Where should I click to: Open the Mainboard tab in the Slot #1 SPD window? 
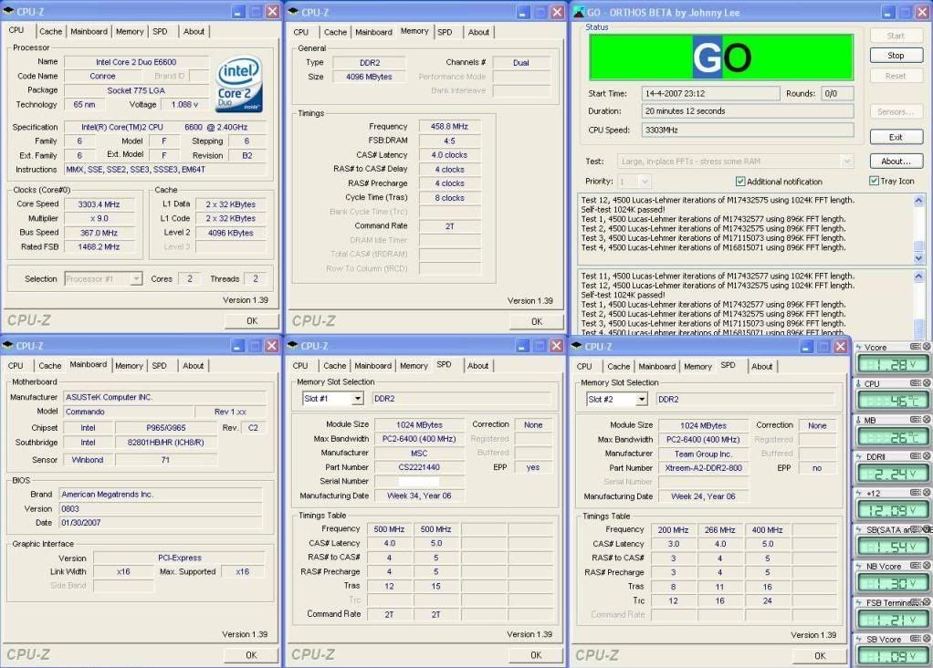(x=373, y=366)
